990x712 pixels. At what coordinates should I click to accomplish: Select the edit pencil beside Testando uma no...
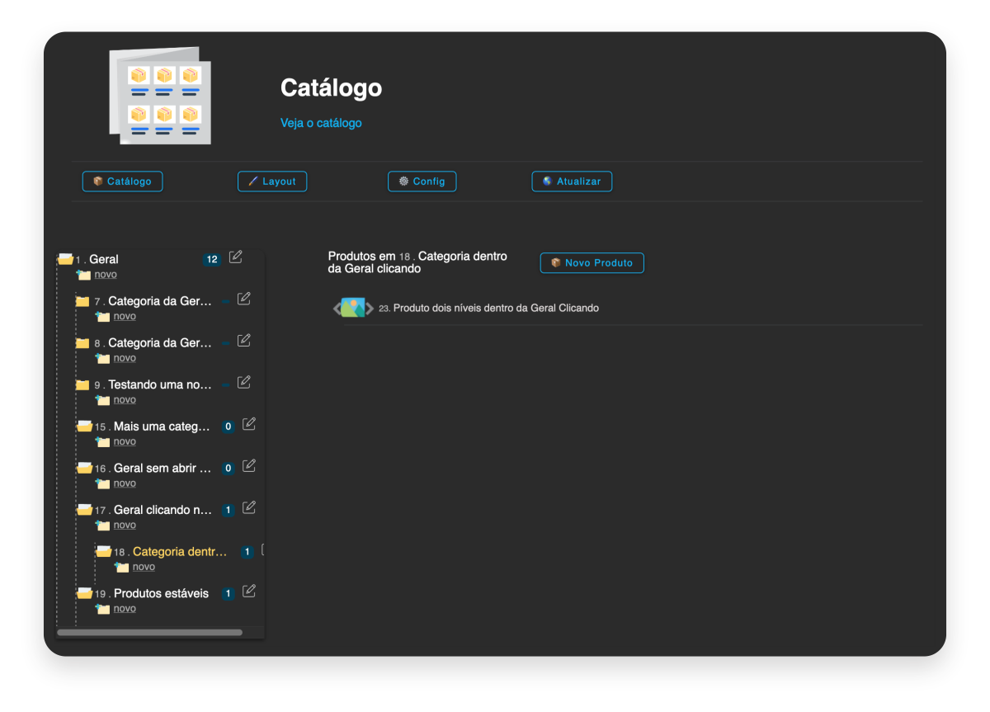[x=243, y=382]
